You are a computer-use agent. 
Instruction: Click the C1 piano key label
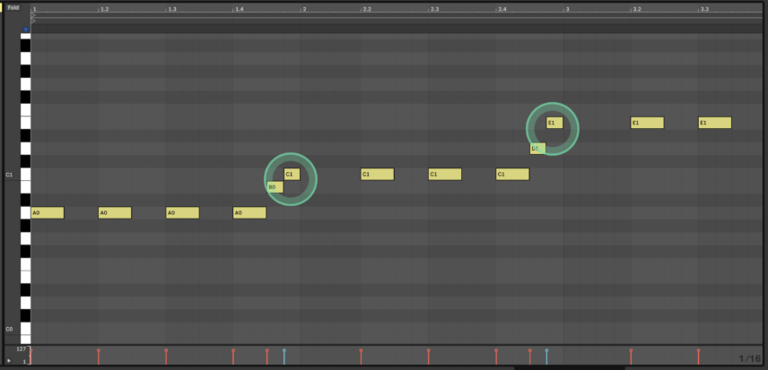(10, 175)
